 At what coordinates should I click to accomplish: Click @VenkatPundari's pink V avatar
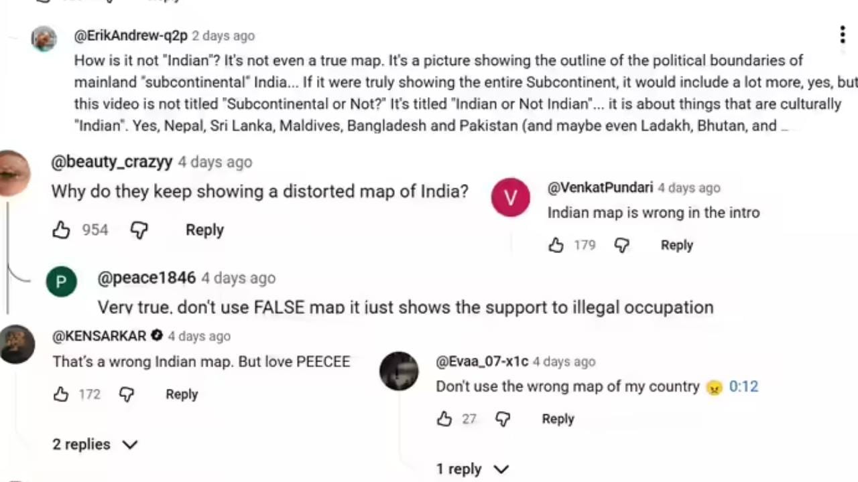pos(511,197)
